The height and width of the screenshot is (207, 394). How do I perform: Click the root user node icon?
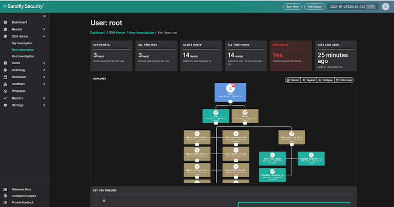pyautogui.click(x=230, y=88)
